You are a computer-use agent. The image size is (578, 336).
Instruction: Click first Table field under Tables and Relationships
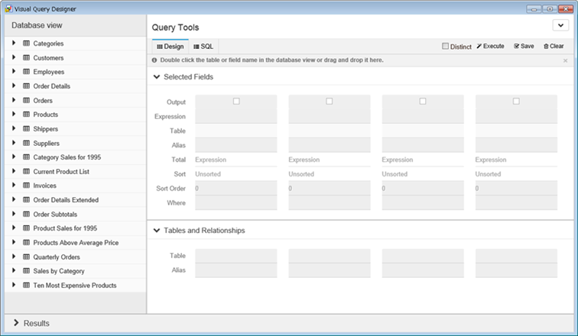coord(236,256)
